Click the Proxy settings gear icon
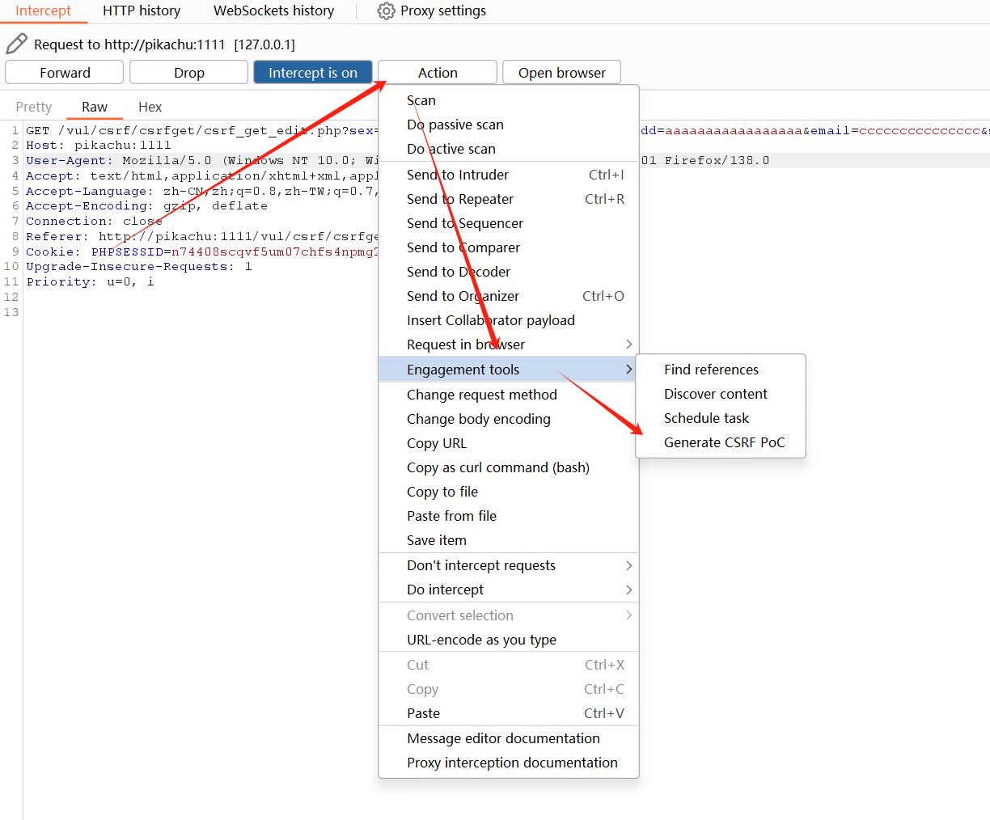This screenshot has width=990, height=820. [387, 11]
